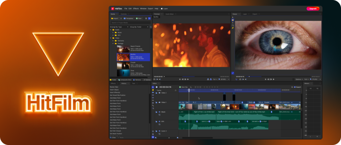The height and width of the screenshot is (145, 341).
Task: Select the Hand tool in Viewer
Action: pos(233,20)
